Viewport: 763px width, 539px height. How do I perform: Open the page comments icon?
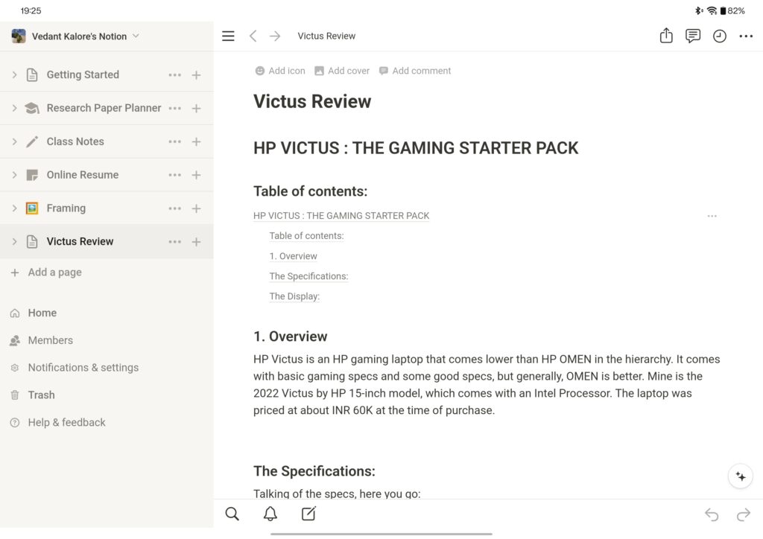pos(693,36)
